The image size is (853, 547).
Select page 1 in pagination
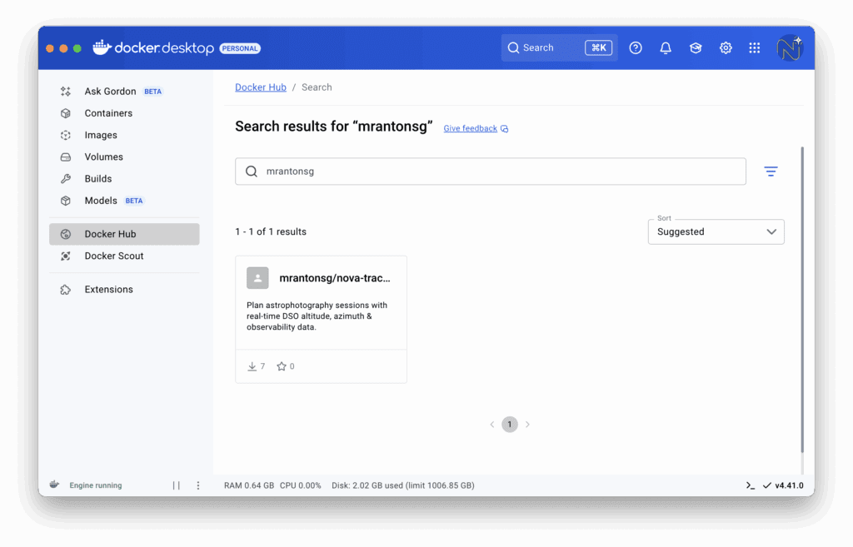(x=510, y=425)
